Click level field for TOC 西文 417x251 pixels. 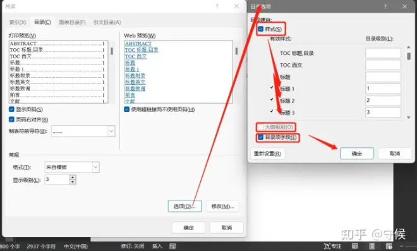[x=384, y=65]
